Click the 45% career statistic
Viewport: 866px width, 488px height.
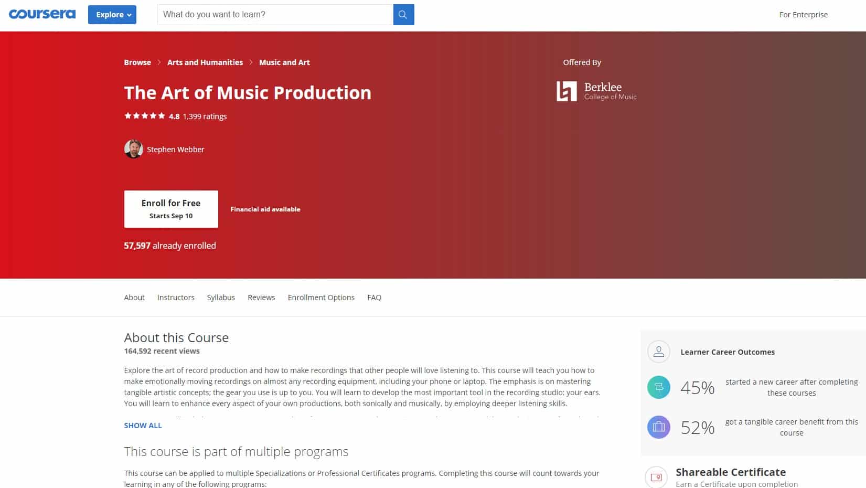(698, 388)
